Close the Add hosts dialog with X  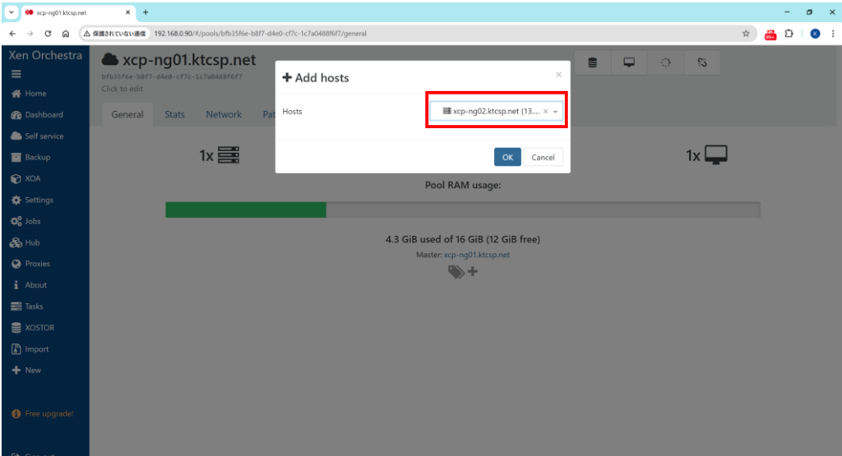pos(558,74)
